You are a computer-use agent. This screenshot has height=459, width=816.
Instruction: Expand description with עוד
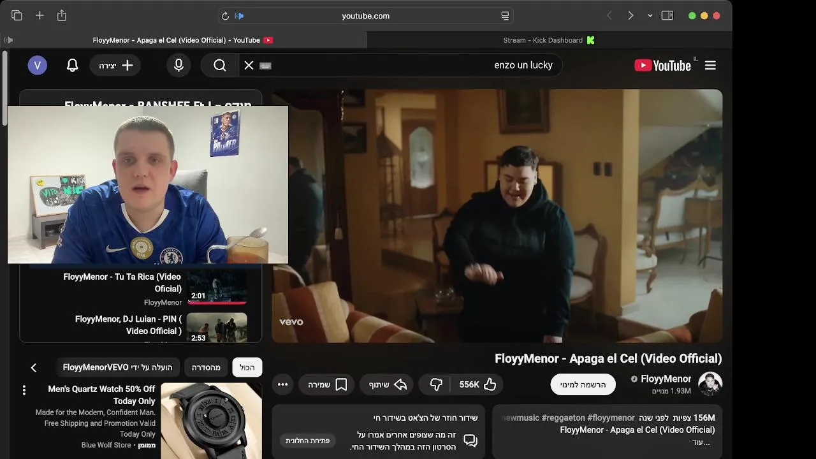coord(702,442)
